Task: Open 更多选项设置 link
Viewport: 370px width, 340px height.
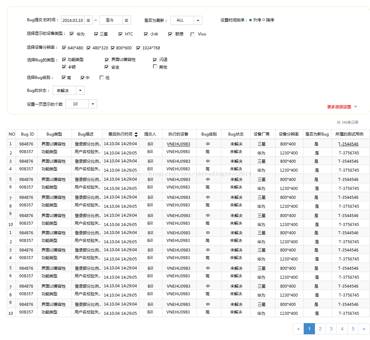Action: (339, 107)
